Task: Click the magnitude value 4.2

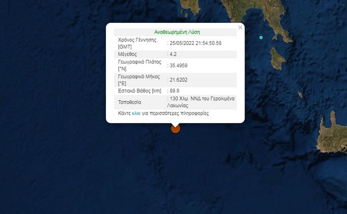Action: point(173,54)
